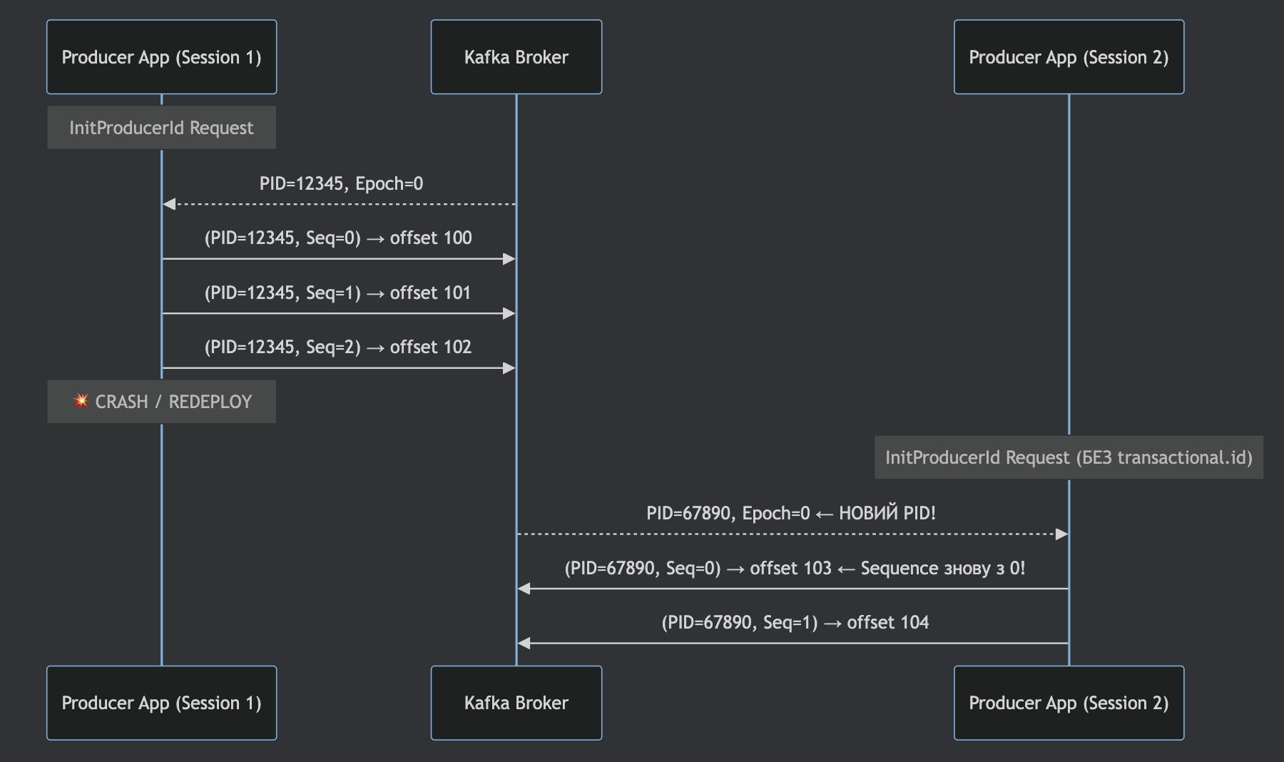
Task: Click the top Producer App (Session 1) box
Action: [x=161, y=57]
